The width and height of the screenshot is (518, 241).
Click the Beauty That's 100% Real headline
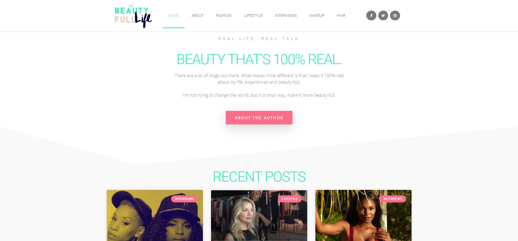click(259, 59)
